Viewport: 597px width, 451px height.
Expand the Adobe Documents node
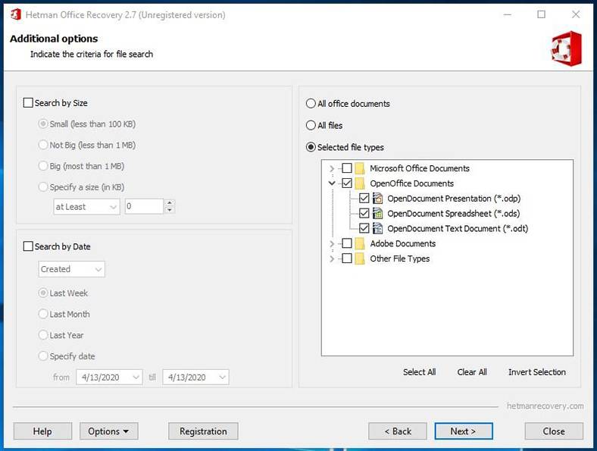(332, 244)
